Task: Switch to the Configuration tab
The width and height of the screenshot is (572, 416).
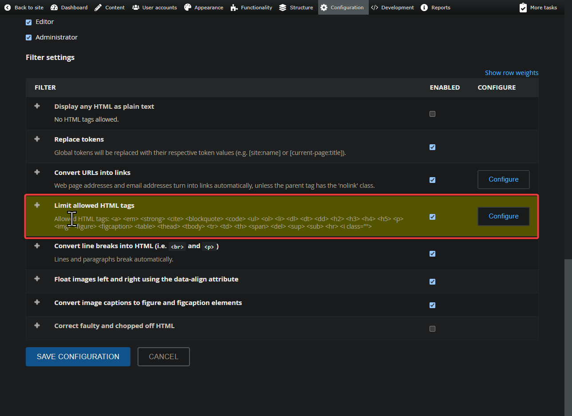Action: coord(343,7)
